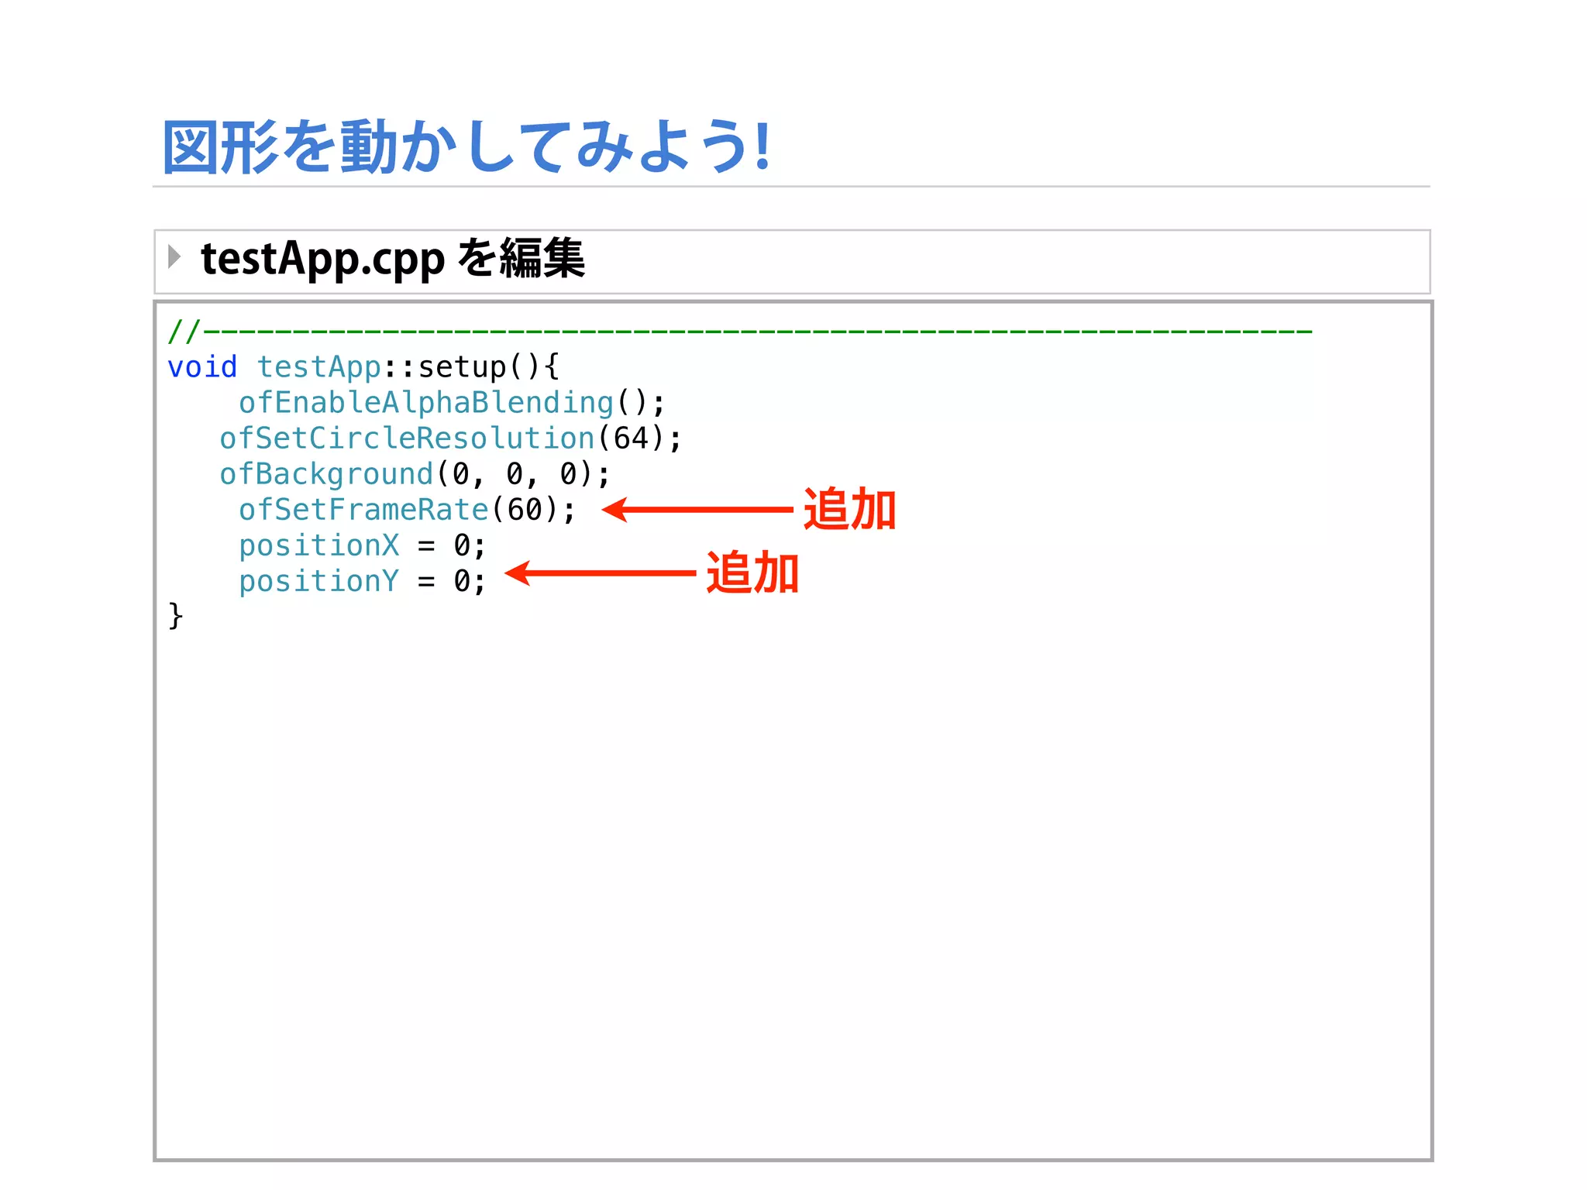
Task: Click testApp in the setup definition
Action: [318, 367]
